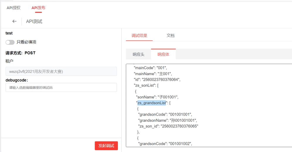This screenshot has height=152, width=292.
Task: Click the "mainName": "主001" line
Action: tap(153, 74)
